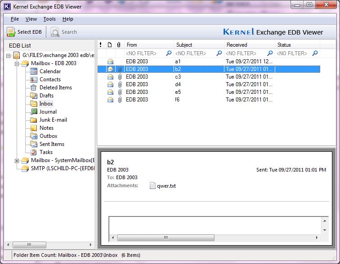Click message body horizontal scrollbar thumb
340x264 pixels.
[166, 238]
